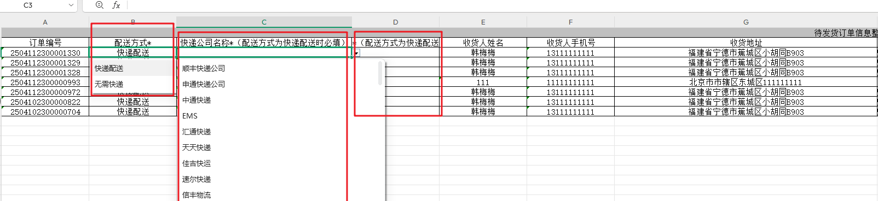This screenshot has height=201, width=878.
Task: Click the 收货地址 header cell
Action: (x=746, y=43)
